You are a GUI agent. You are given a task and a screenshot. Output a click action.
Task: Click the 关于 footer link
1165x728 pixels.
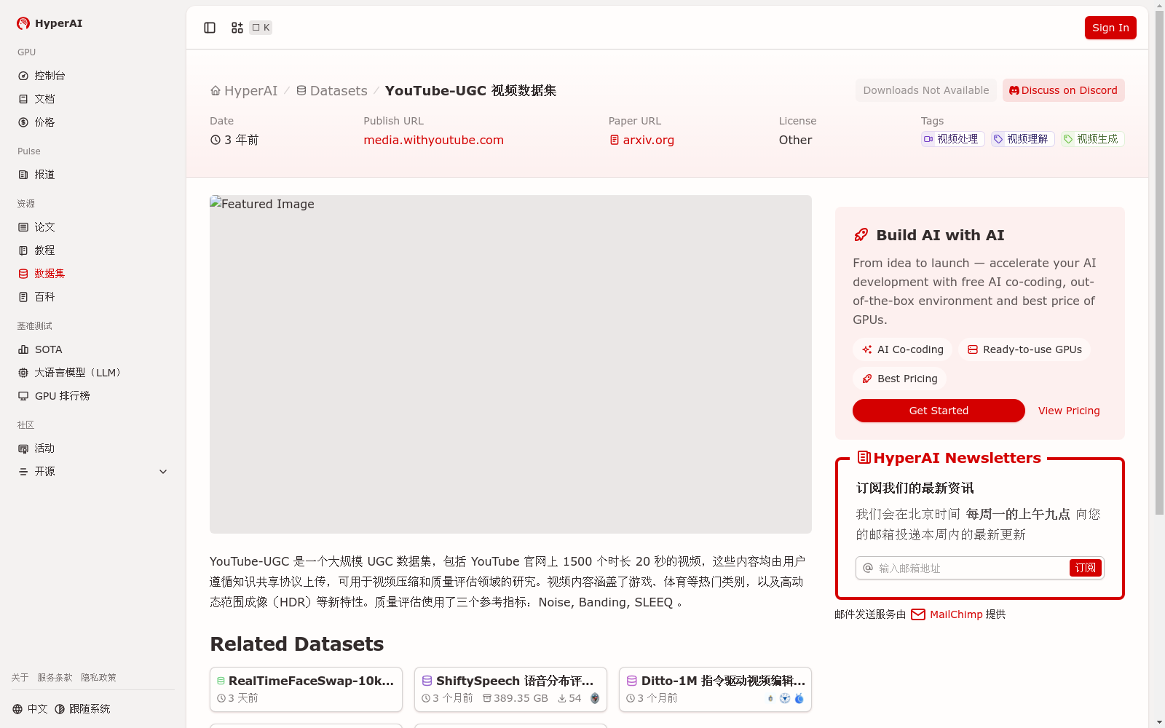coord(20,678)
